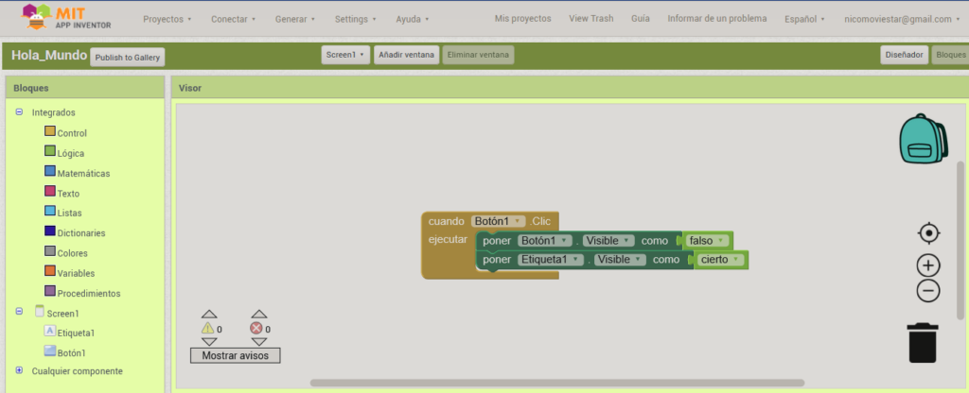Click the yellow warning triangle icon
The image size is (969, 393).
click(207, 328)
